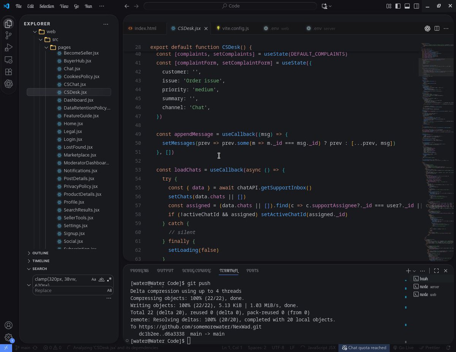The height and width of the screenshot is (352, 456).
Task: Toggle the Replace row chevron in search
Action: (29, 285)
